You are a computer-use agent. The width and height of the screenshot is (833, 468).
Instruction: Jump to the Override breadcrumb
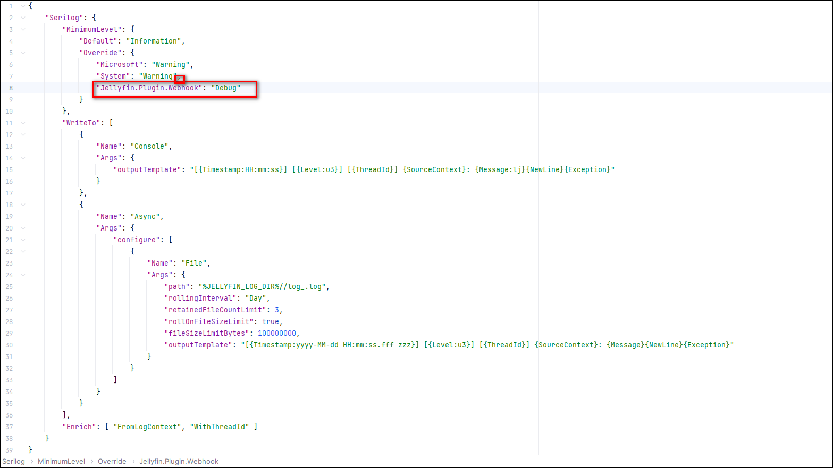112,461
